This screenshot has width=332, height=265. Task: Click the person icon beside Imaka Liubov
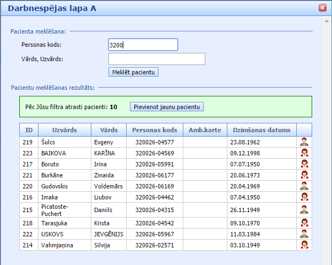304,197
